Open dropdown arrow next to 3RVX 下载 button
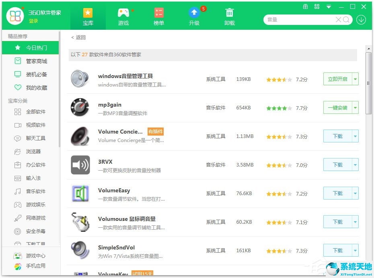The width and height of the screenshot is (374, 278). tap(355, 165)
